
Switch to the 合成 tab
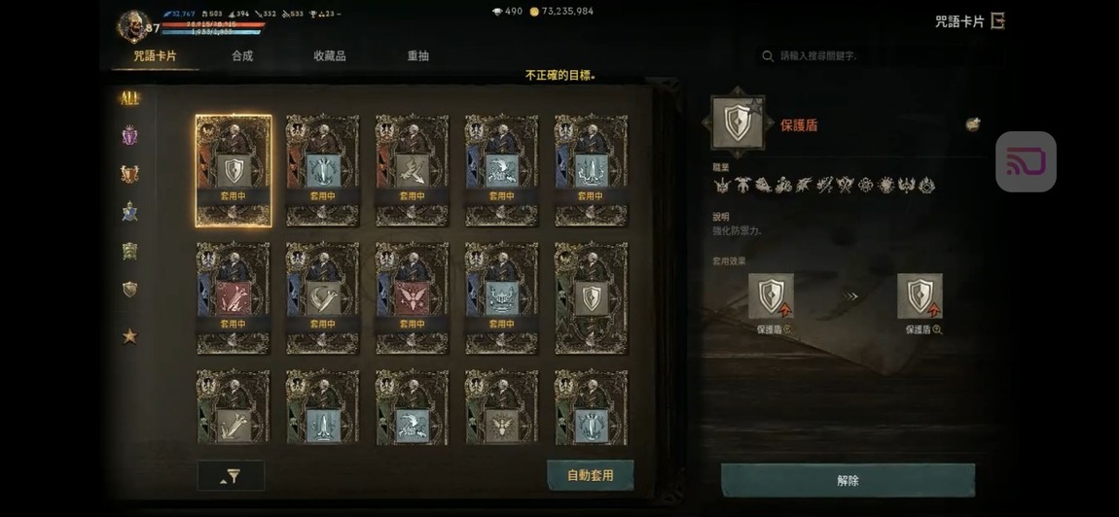tap(242, 55)
